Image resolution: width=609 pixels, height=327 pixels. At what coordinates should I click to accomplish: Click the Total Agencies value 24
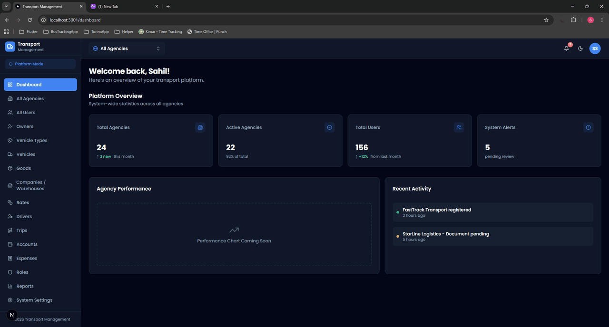point(101,147)
